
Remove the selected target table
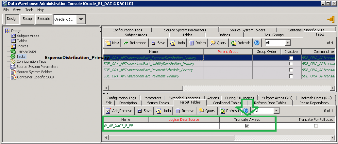point(185,111)
